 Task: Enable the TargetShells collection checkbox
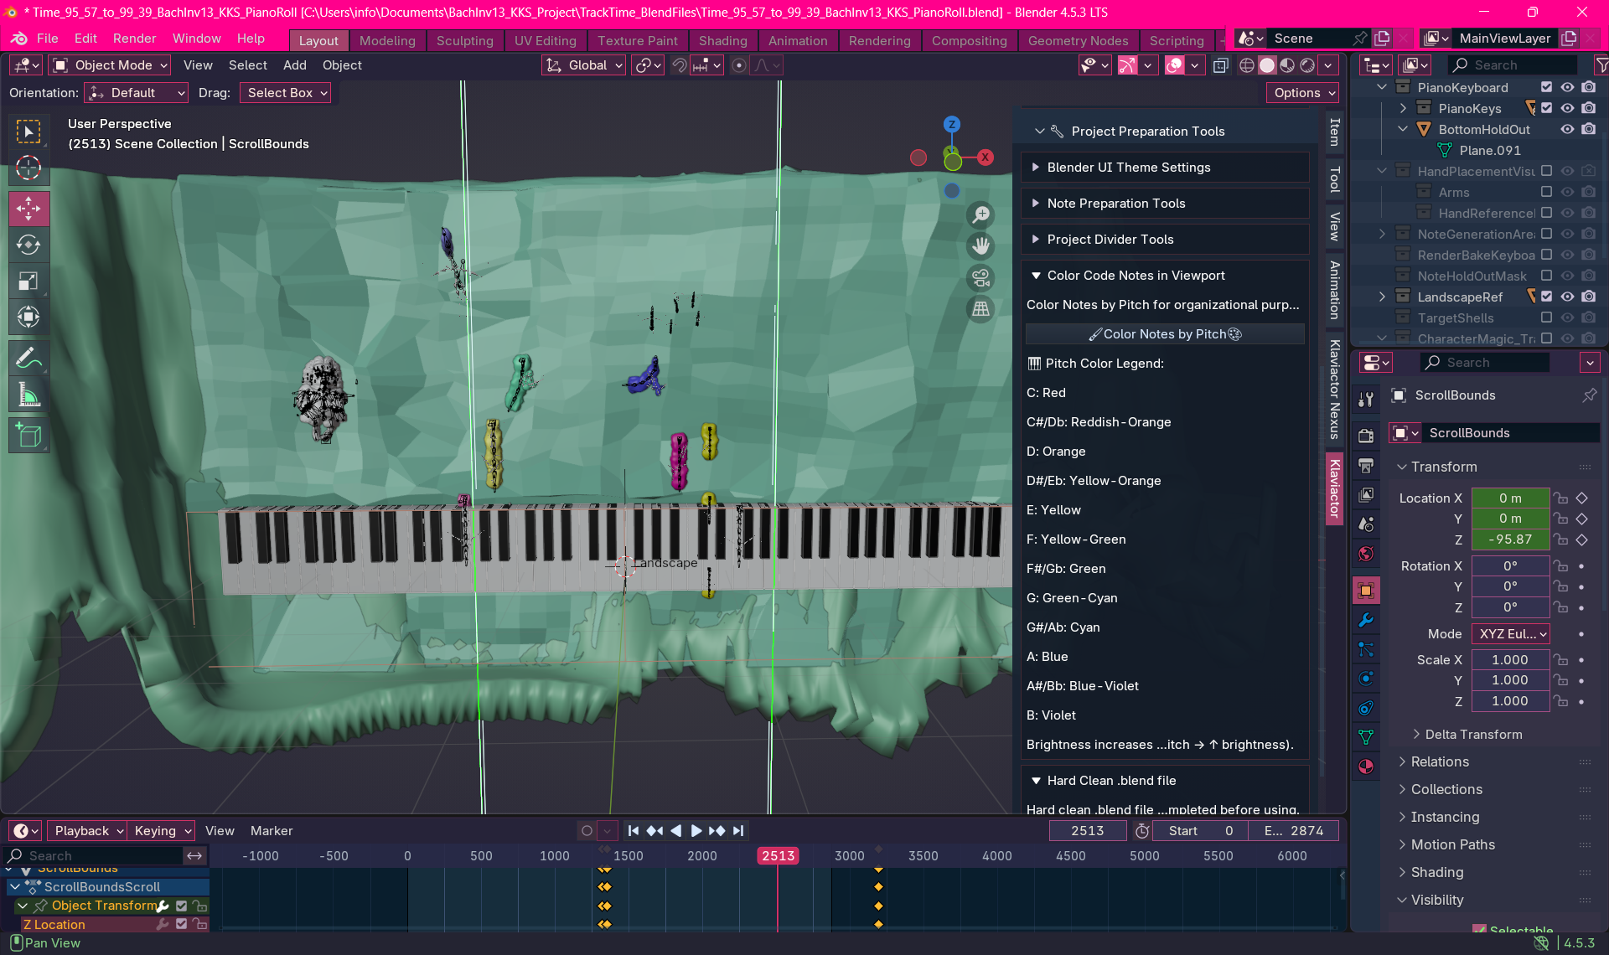click(x=1546, y=317)
